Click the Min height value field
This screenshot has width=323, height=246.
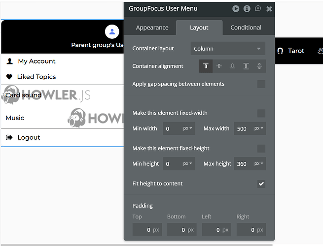tap(172, 164)
